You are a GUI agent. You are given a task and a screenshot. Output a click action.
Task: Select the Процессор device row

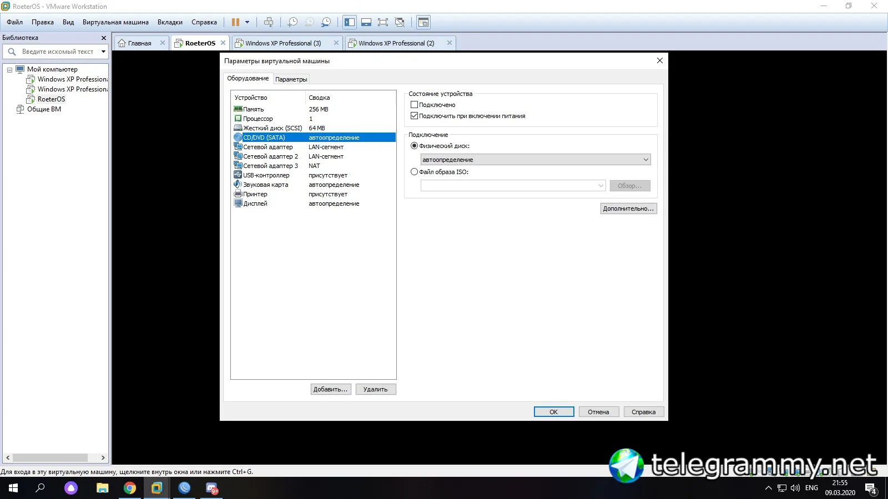tap(314, 119)
